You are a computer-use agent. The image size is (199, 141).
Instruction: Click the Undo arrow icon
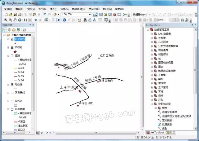click(45, 15)
